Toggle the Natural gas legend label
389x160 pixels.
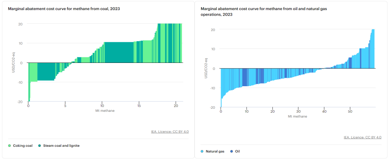click(x=215, y=151)
